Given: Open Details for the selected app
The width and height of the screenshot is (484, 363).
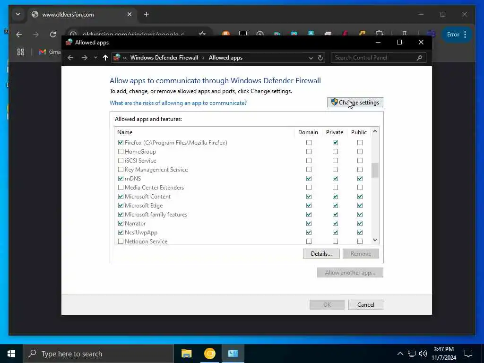Looking at the screenshot, I should [x=321, y=254].
